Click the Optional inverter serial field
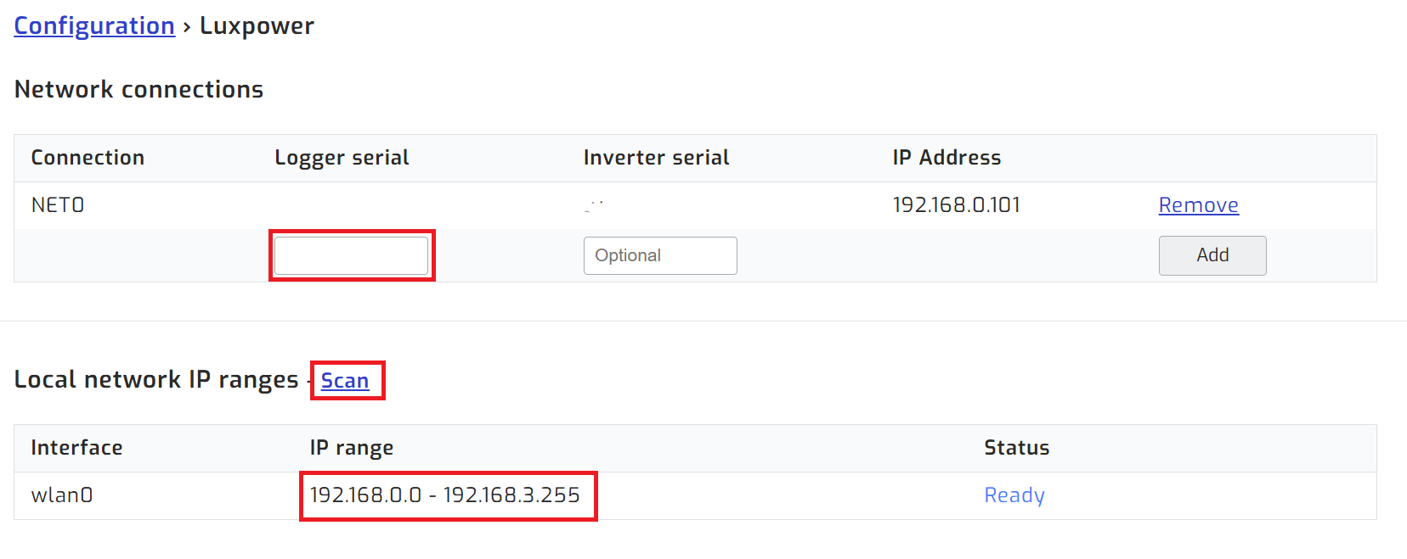Image resolution: width=1407 pixels, height=559 pixels. (660, 255)
